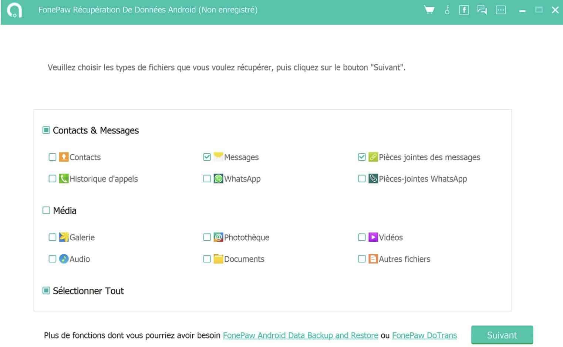Viewport: 563px width, 347px height.
Task: Click the Vidéos purple play icon
Action: pos(373,237)
